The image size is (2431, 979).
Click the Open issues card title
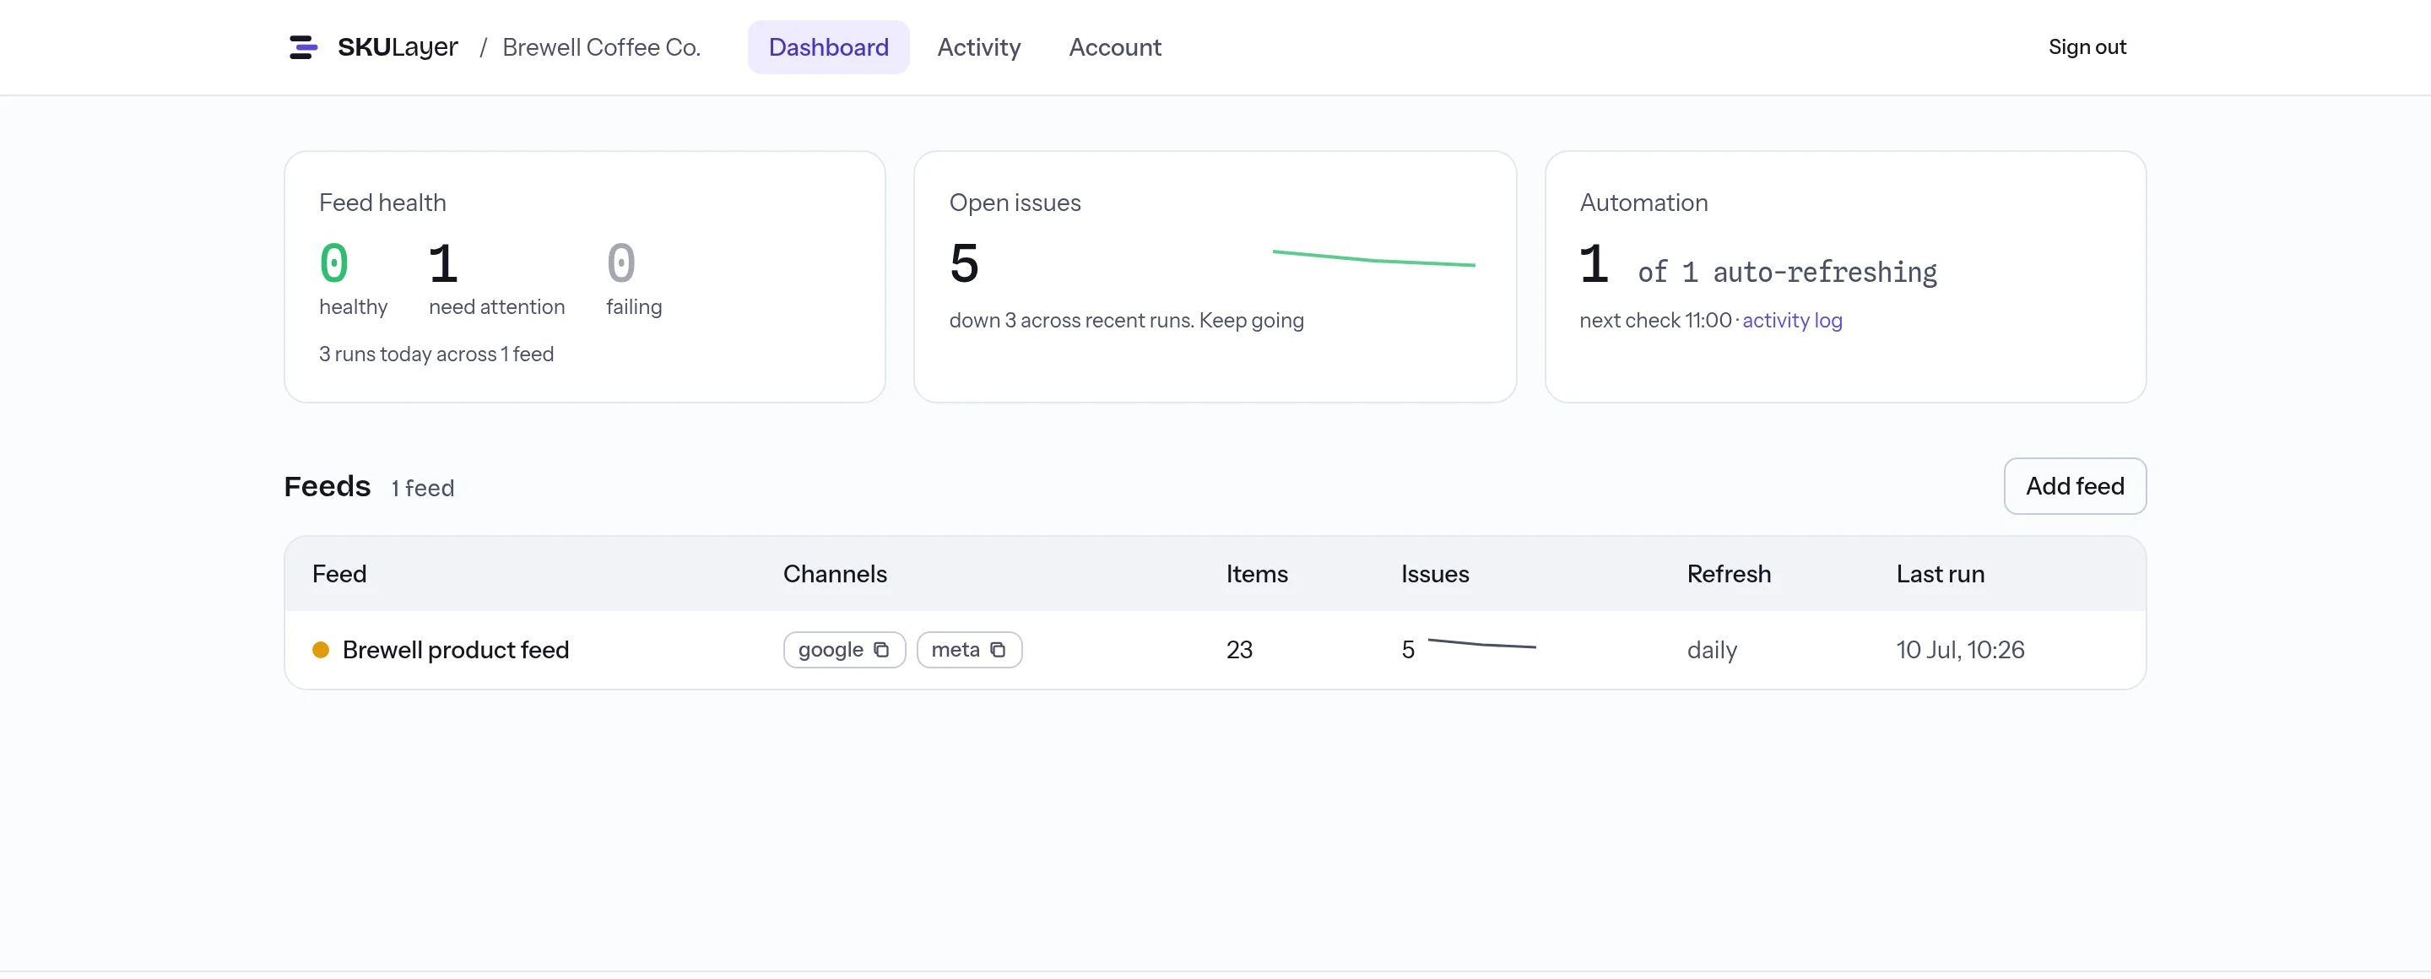point(1015,203)
